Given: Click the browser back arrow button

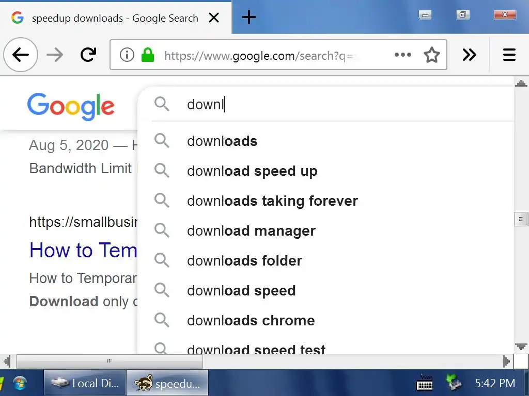Looking at the screenshot, I should (21, 55).
